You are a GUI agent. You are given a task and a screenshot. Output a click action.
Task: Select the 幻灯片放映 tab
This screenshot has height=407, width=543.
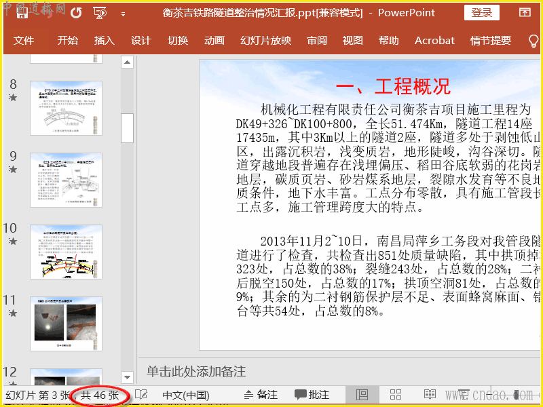(265, 41)
